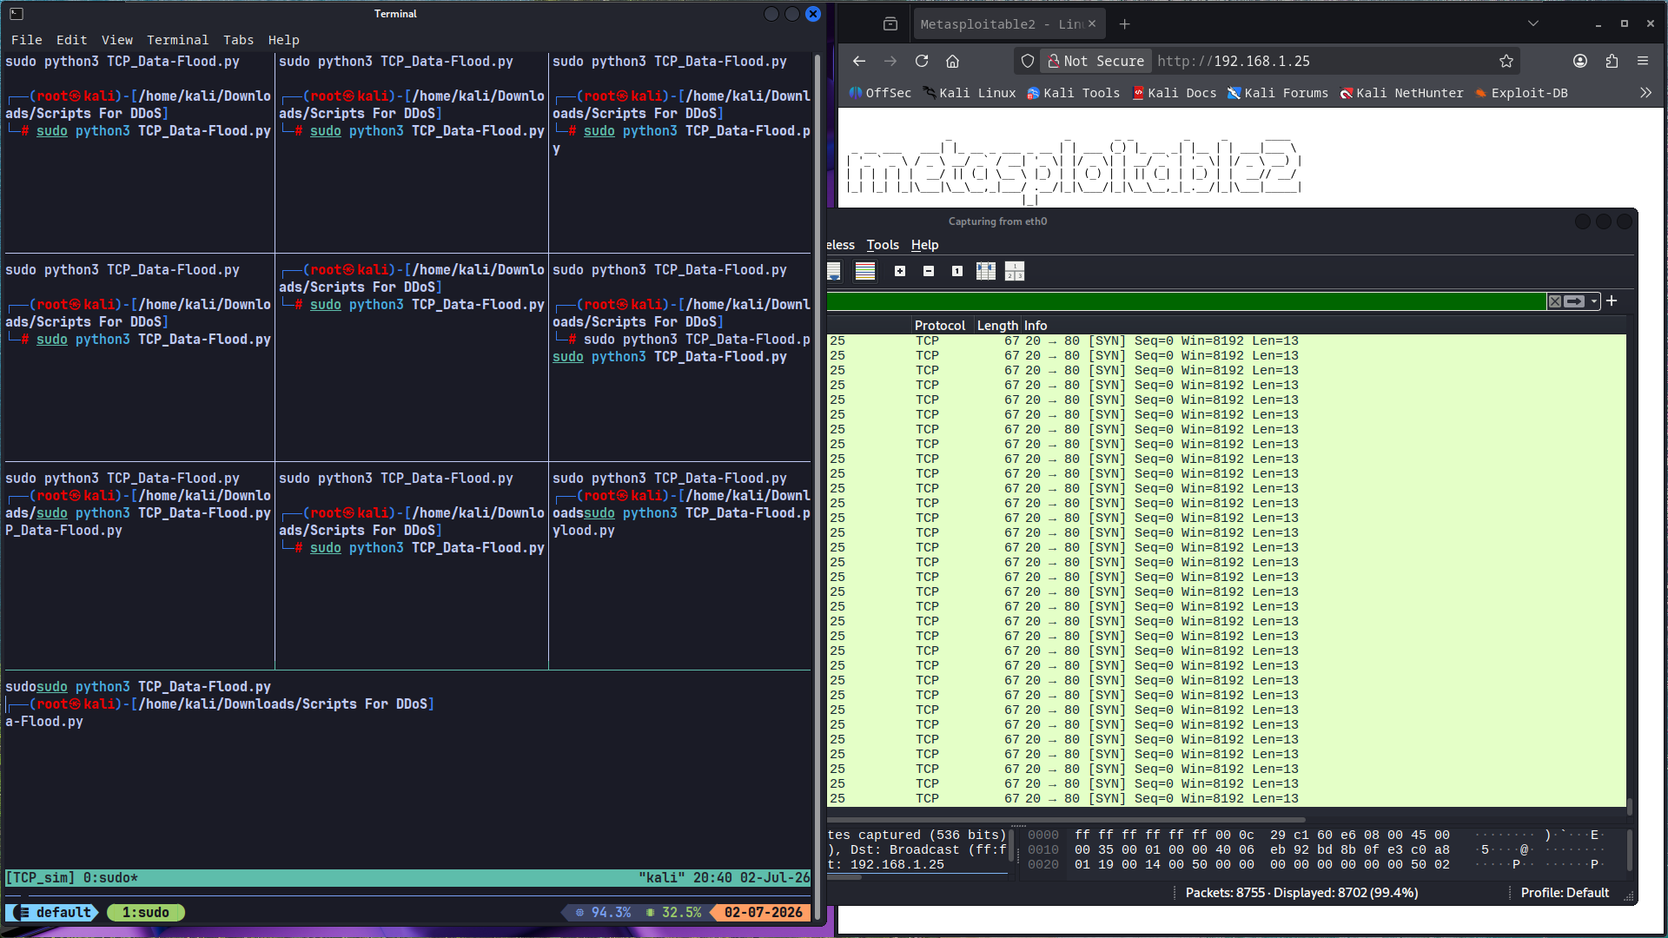This screenshot has width=1668, height=938.
Task: Sort packets by Protocol column header
Action: point(942,326)
